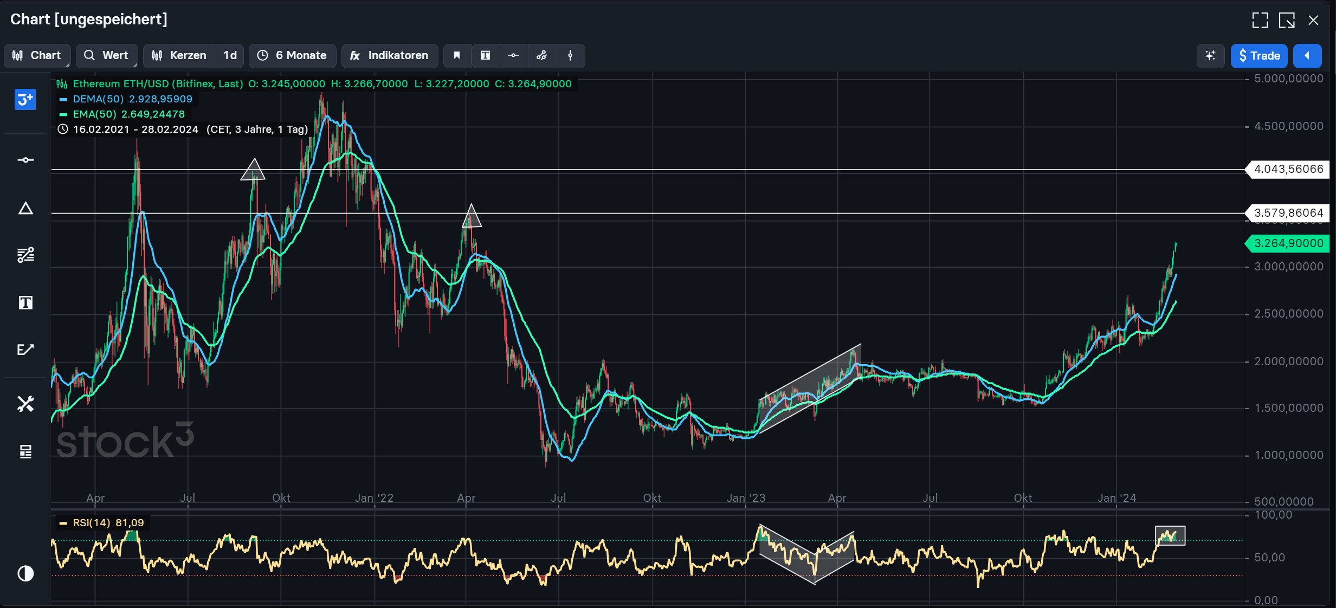The image size is (1336, 608).
Task: Select the vertical line drawing tool
Action: (x=571, y=56)
